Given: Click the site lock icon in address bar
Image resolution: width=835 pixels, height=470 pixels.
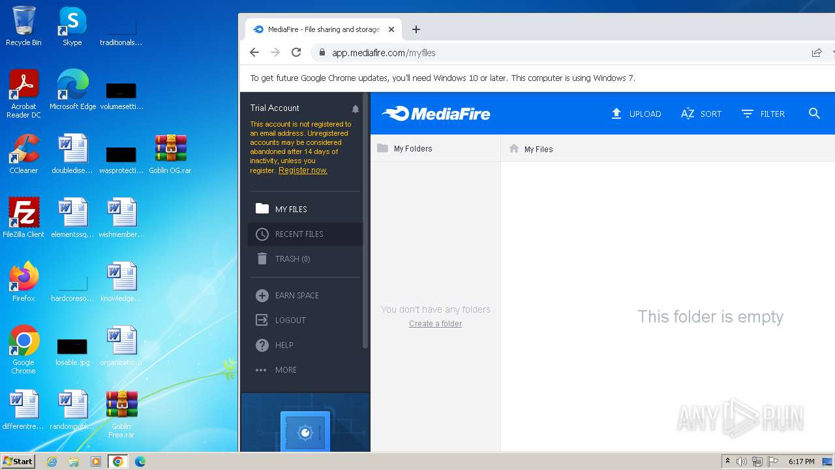Looking at the screenshot, I should click(x=322, y=52).
